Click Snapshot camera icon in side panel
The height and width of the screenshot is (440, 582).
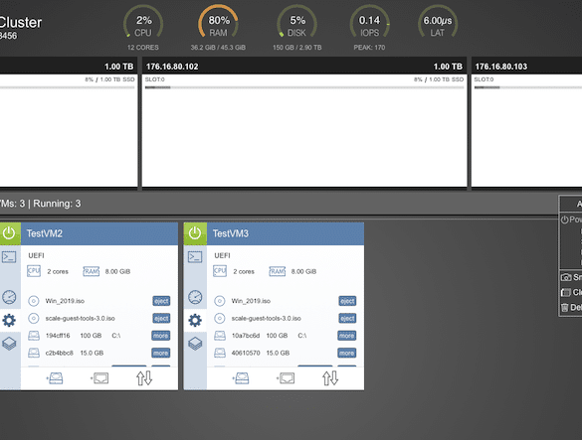(x=566, y=277)
